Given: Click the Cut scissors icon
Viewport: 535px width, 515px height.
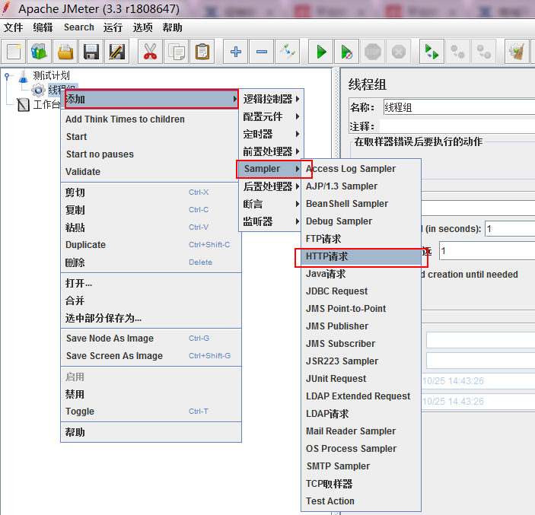Looking at the screenshot, I should 150,52.
